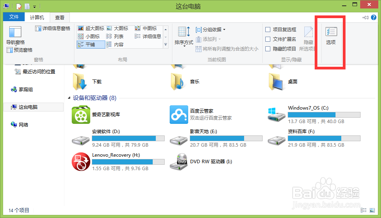Open 添加列 add columns dropdown
The width and height of the screenshot is (381, 218).
[x=208, y=39]
